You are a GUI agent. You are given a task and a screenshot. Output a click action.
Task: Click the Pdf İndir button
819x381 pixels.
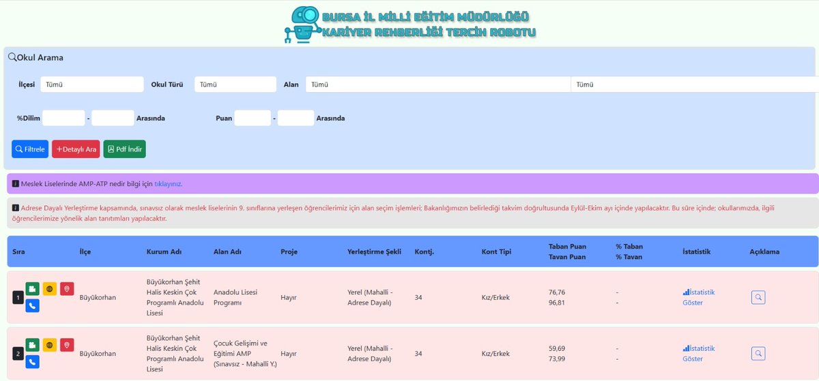[125, 149]
